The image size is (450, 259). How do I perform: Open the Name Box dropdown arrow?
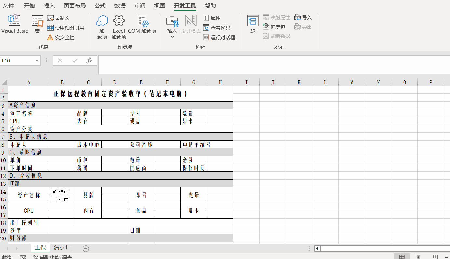[x=37, y=61]
